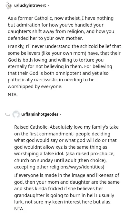Click the 'NTA.' verdict in luckyintrovert's comment

tap(13, 95)
